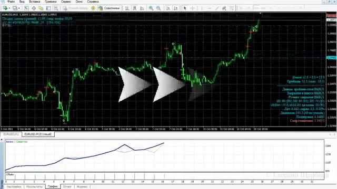Screen dimensions: 337x189
Task: Open the Журнал tester tab
Action: point(82,187)
